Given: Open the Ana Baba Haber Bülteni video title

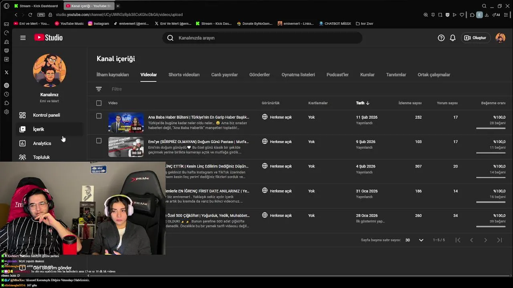Looking at the screenshot, I should [x=198, y=117].
